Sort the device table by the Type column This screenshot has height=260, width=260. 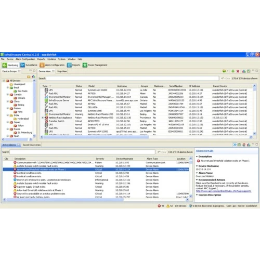[45, 86]
